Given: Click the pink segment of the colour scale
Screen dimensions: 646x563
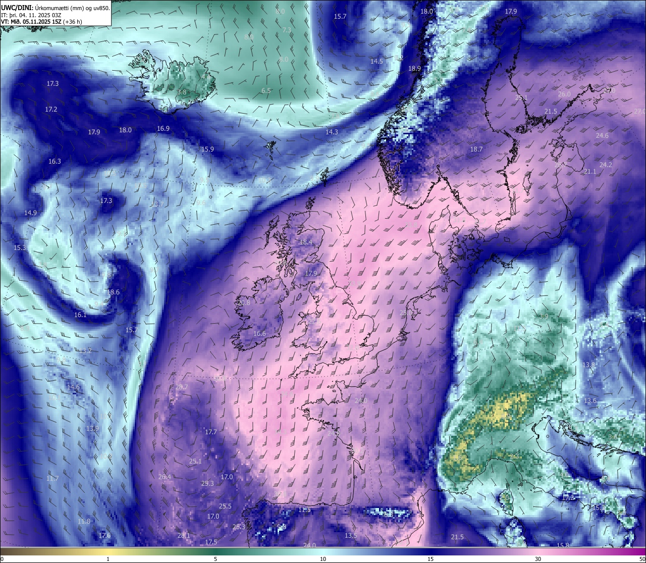Looking at the screenshot, I should (538, 551).
